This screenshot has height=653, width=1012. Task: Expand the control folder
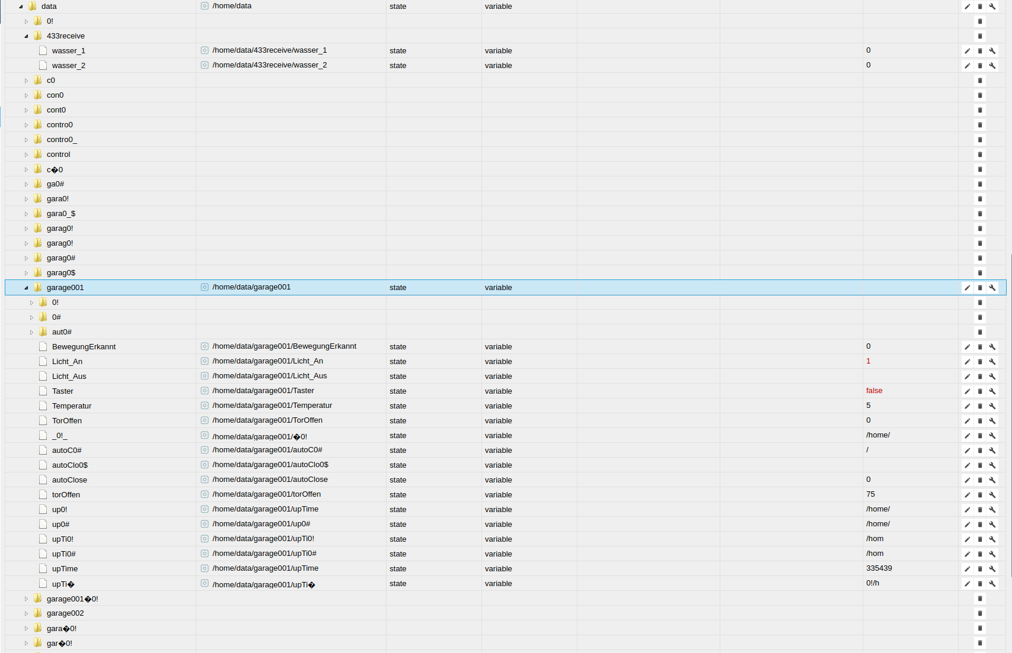tap(26, 155)
